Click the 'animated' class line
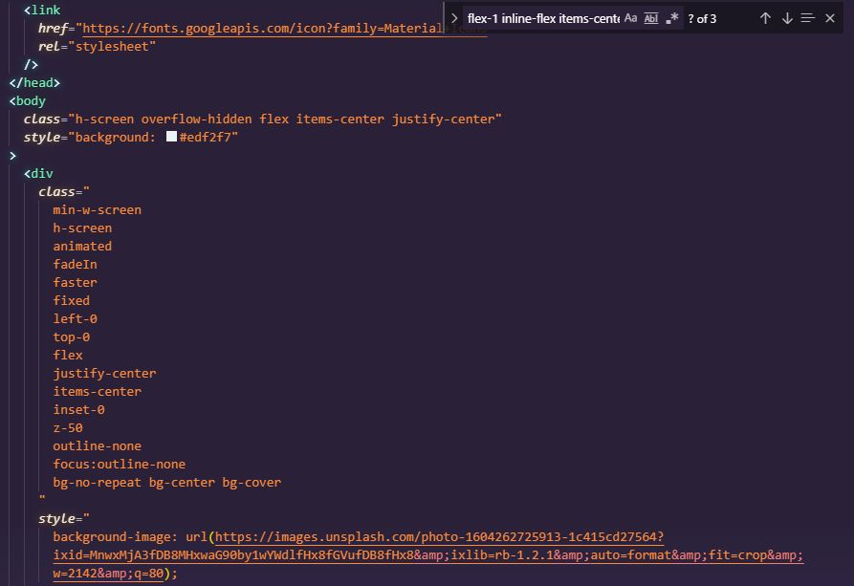854x586 pixels. pyautogui.click(x=82, y=247)
